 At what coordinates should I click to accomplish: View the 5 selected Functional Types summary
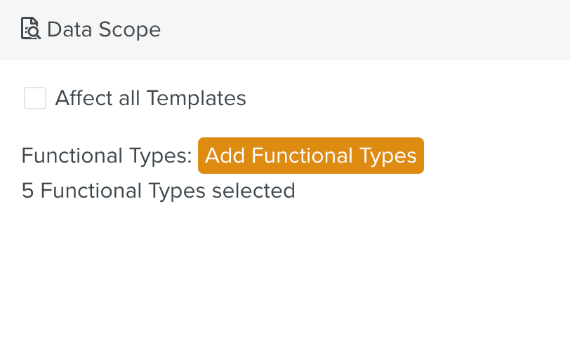[x=158, y=191]
